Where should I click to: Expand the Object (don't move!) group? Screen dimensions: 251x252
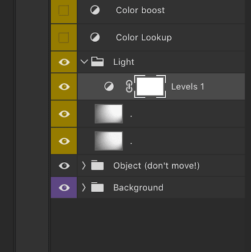coord(84,165)
